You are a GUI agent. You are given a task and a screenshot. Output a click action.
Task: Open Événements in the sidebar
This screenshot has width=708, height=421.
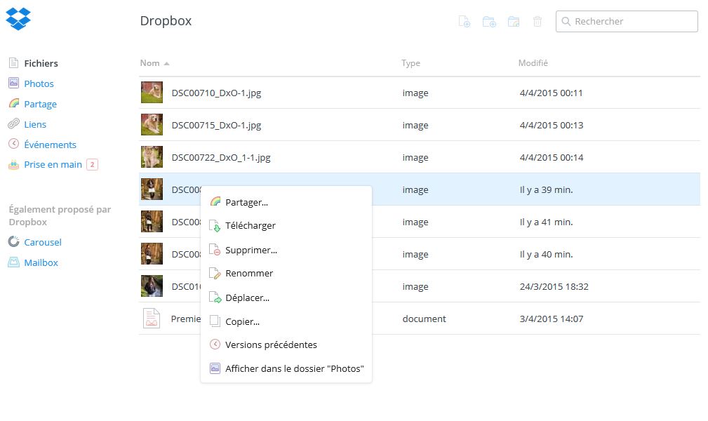(50, 145)
